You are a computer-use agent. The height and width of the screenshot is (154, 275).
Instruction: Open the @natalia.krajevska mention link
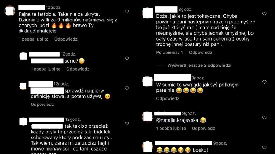[x=177, y=120]
